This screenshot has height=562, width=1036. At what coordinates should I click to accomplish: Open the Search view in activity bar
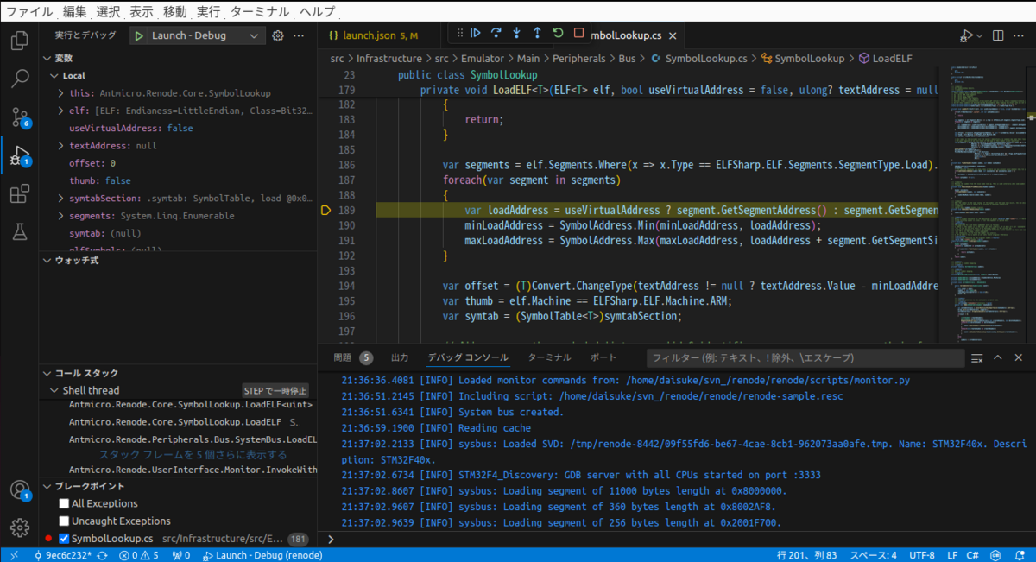tap(19, 79)
